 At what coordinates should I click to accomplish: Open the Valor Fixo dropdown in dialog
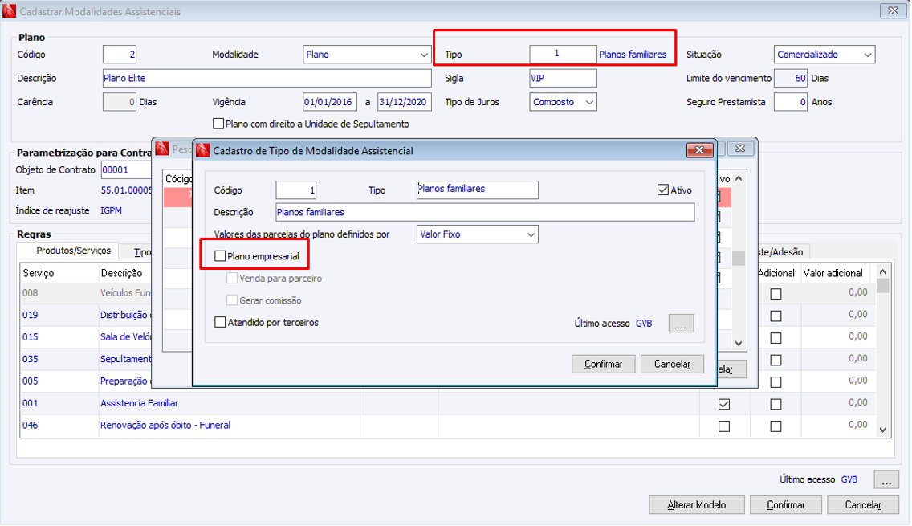point(477,234)
